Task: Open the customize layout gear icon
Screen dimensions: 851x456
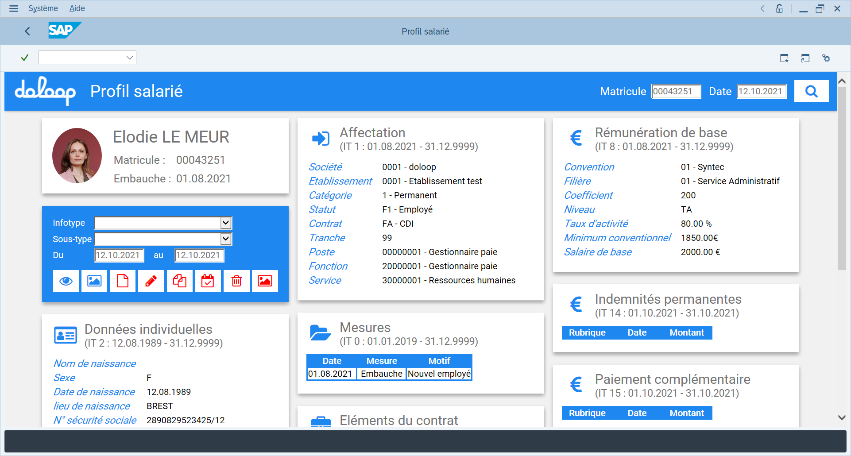Action: [826, 58]
